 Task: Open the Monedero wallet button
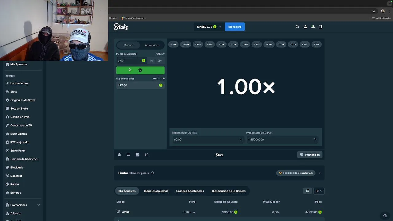(235, 27)
